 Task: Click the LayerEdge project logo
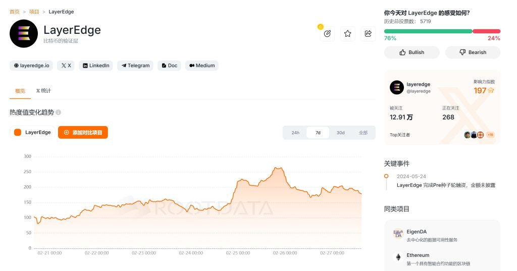coord(24,34)
